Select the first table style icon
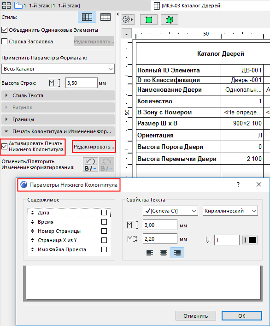 tap(87, 17)
